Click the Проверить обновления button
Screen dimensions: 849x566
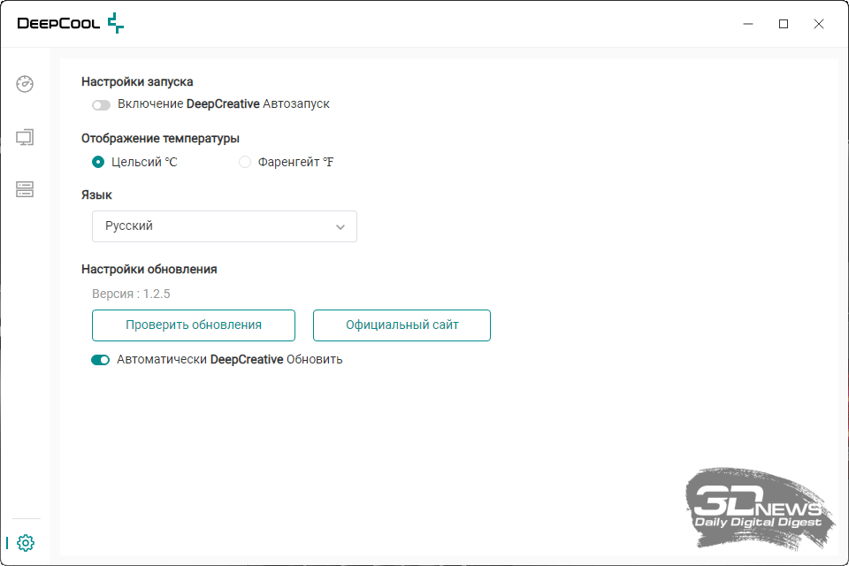(x=194, y=325)
